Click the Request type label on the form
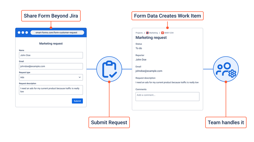Screen dimensions: 254x142 coord(25,73)
